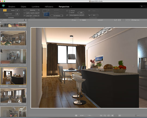Click the cuisine02 label under selected thumbnail
Viewport: 147px width, 118px height.
point(5,86)
